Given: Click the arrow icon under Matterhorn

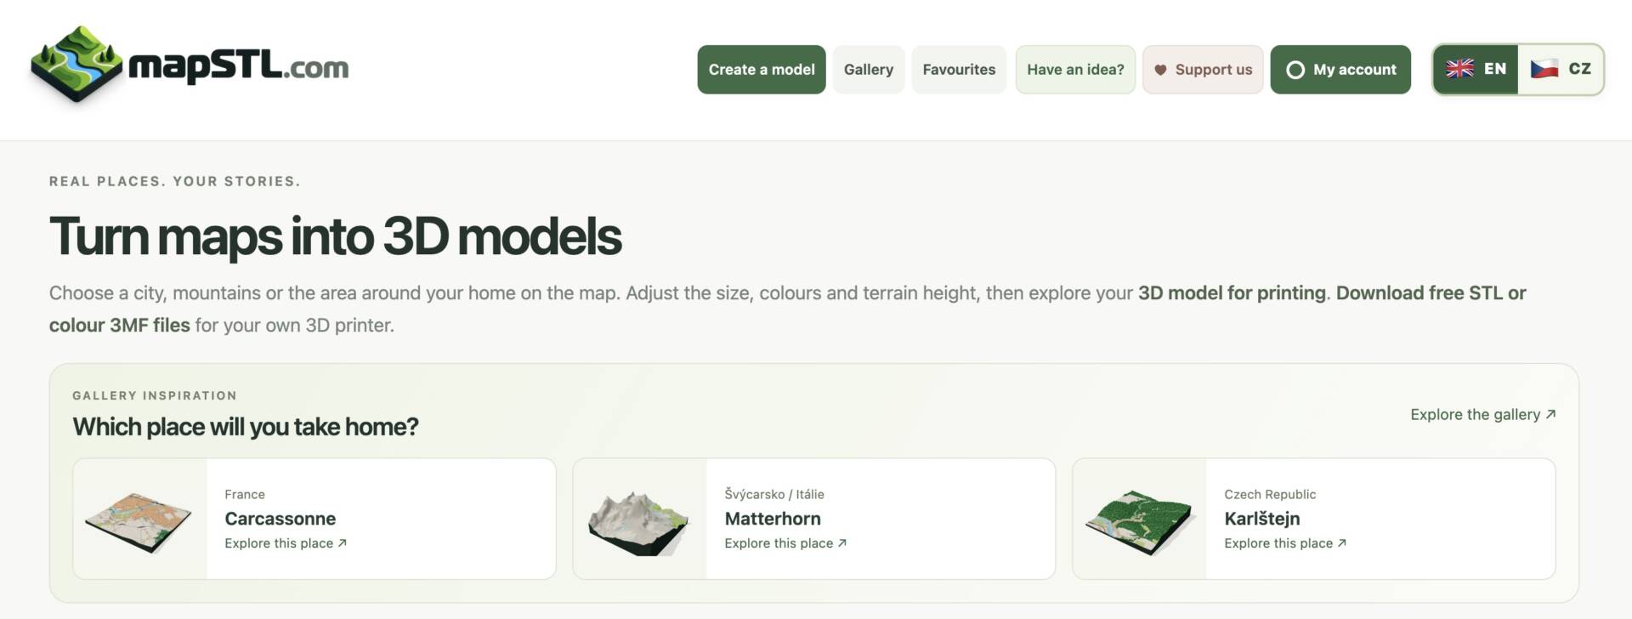Looking at the screenshot, I should pos(841,542).
